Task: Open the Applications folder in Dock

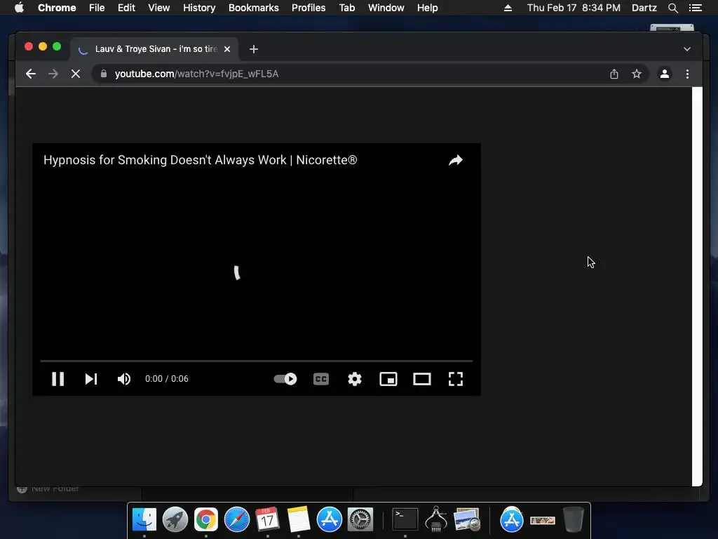Action: click(x=511, y=519)
